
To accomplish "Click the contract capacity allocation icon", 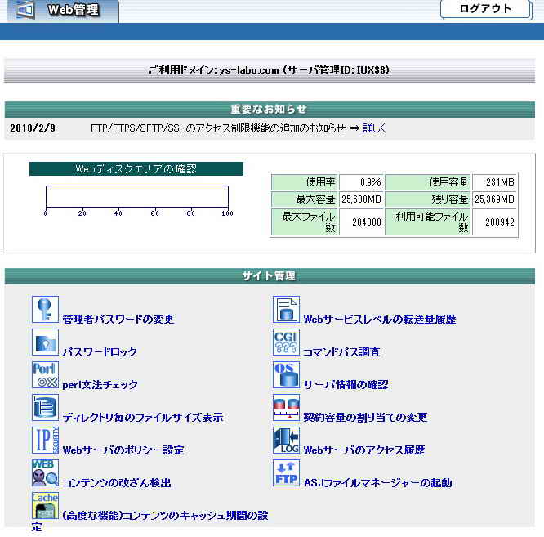I will 286,408.
